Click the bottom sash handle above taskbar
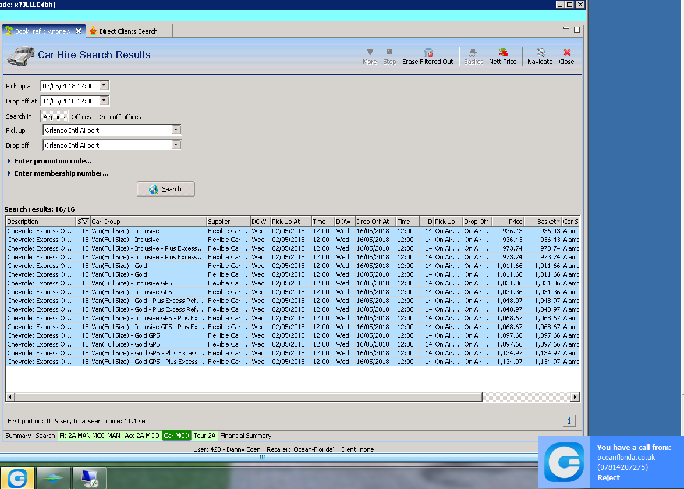684x489 pixels. tap(262, 457)
